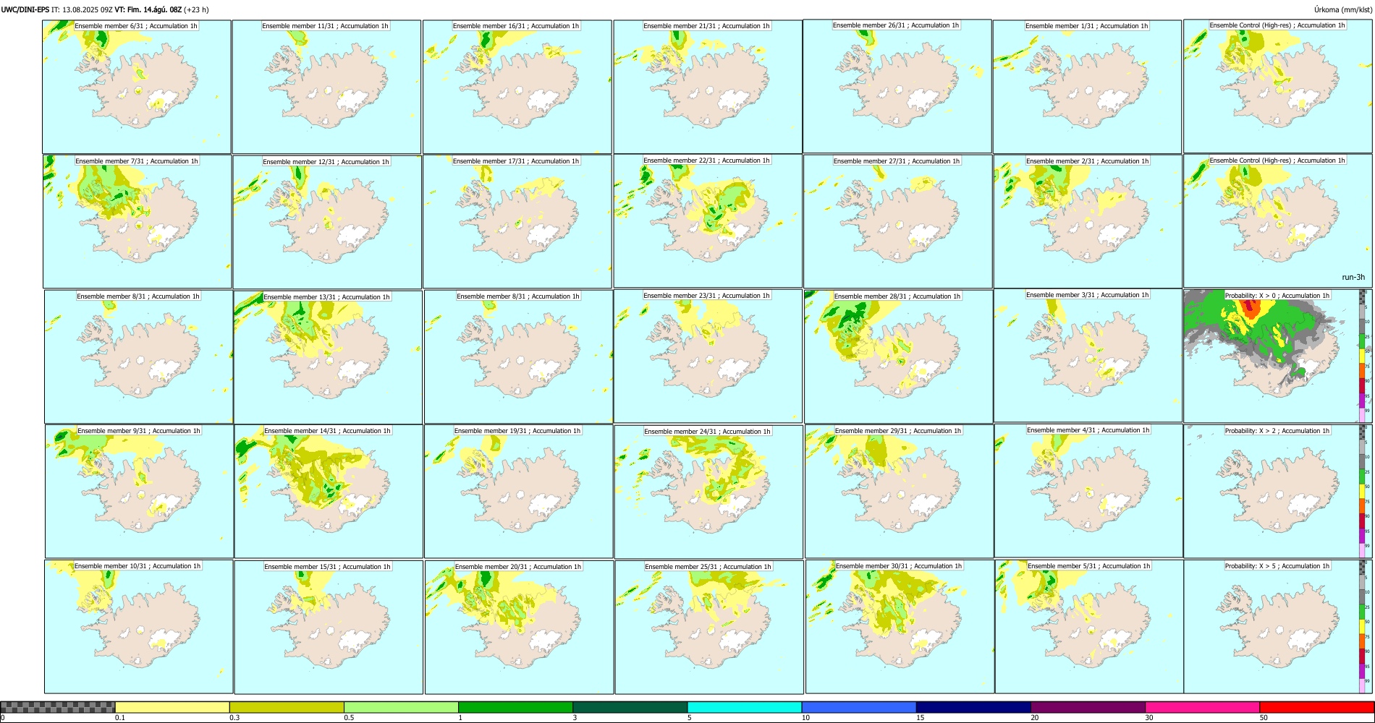Select the green 1–3 legend swatch
This screenshot has height=723, width=1375.
(x=515, y=707)
